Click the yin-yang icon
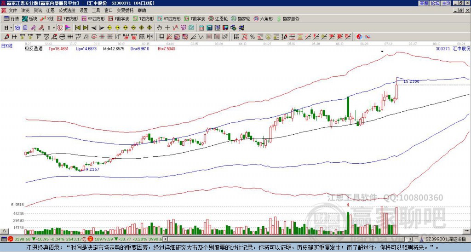This screenshot has width=471, height=252. pos(359,37)
